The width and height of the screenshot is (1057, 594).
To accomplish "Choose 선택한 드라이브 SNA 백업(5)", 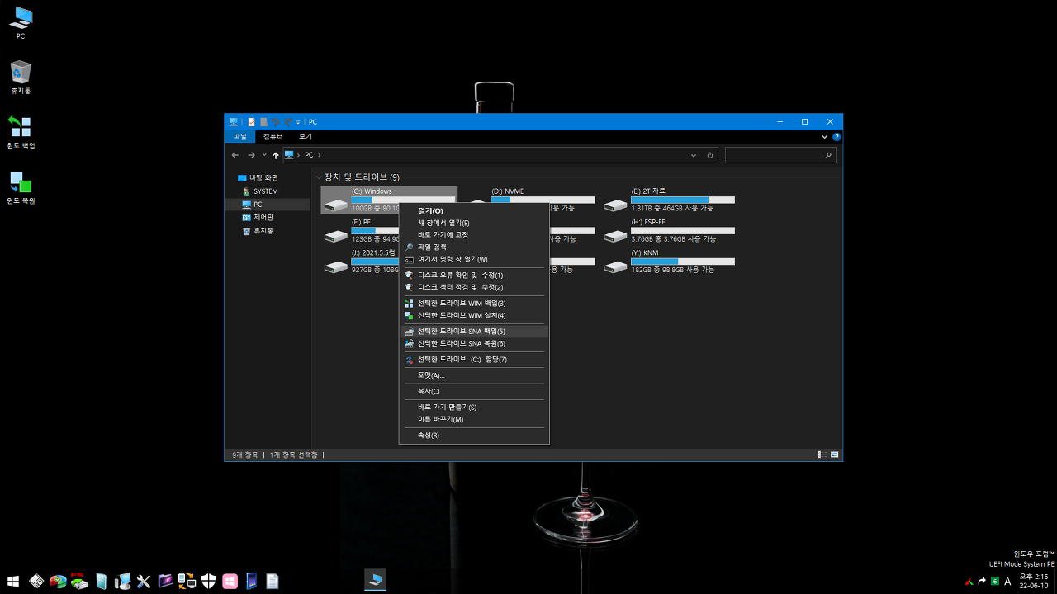I will (474, 331).
